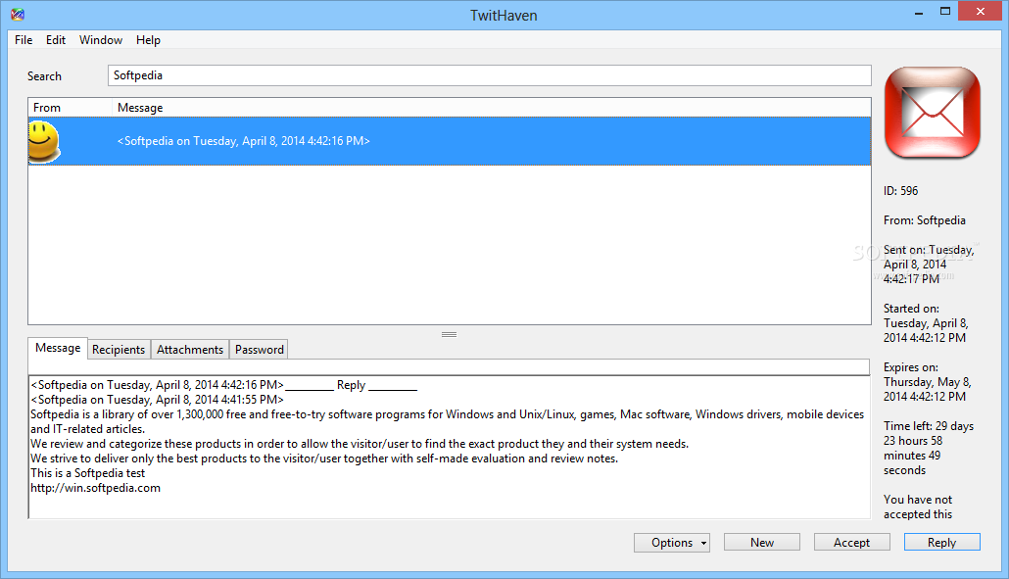Viewport: 1009px width, 579px height.
Task: Click the http://win.softpedia.com text in message
Action: 96,488
